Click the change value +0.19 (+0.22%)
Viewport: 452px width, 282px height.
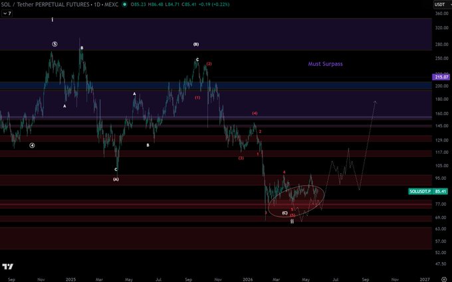pos(213,5)
